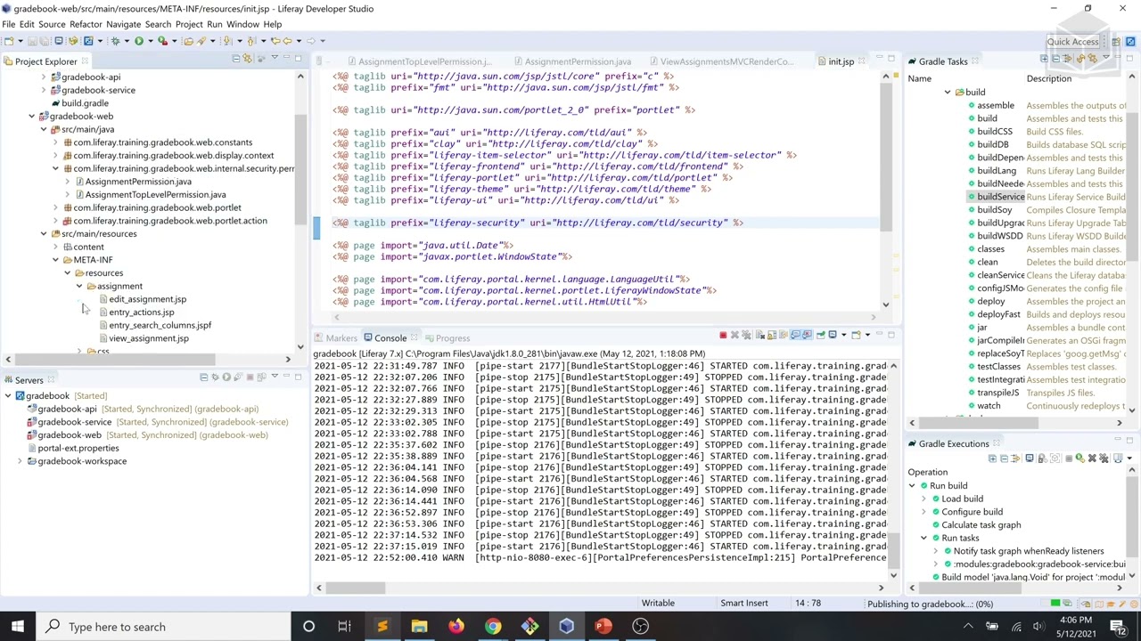Rerun the Gradle build in Gradle Executions
Screen dimensions: 1141x641
click(1079, 458)
